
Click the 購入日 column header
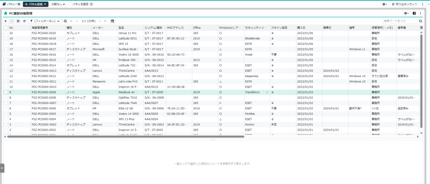click(302, 27)
